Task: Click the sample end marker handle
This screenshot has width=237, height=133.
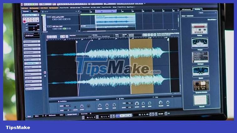Action: [x=168, y=39]
